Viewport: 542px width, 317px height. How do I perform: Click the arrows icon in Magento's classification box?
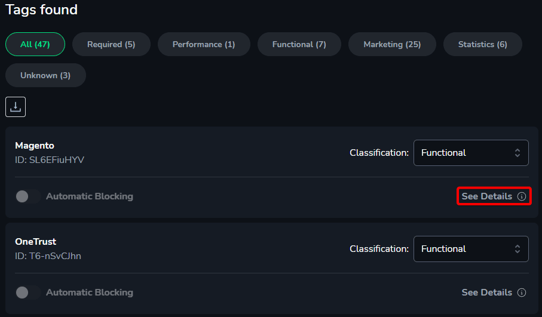point(517,153)
